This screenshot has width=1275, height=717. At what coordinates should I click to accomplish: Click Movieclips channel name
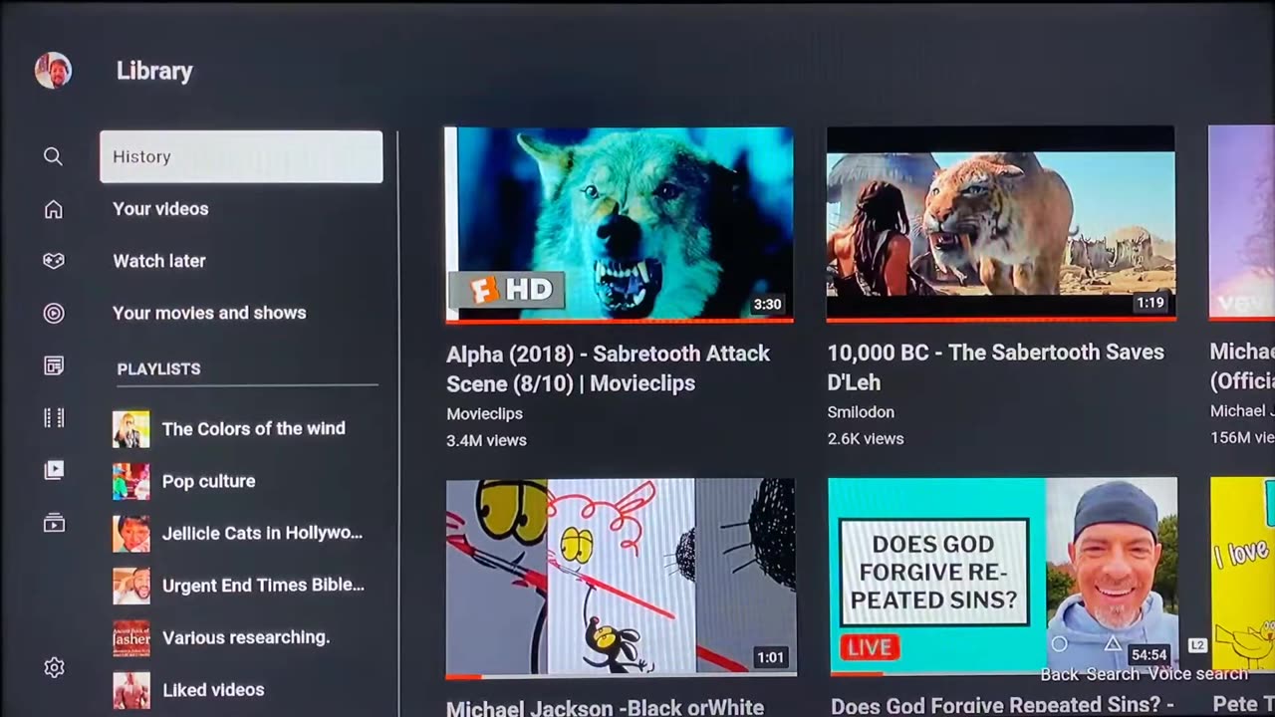484,413
